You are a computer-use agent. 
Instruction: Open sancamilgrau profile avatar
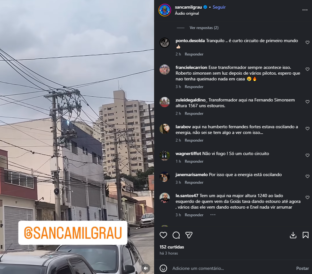165,10
